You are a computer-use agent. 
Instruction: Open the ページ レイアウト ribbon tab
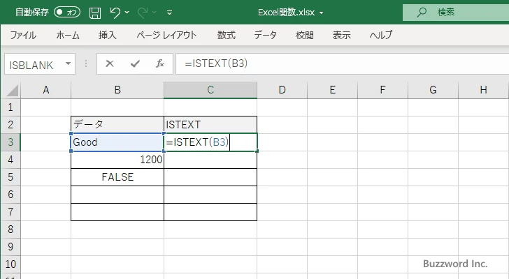click(166, 35)
